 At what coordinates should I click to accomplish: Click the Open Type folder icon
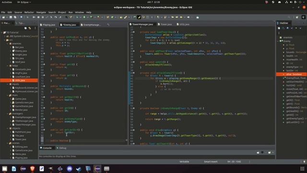[121, 17]
